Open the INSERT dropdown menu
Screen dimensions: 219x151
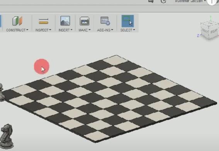[x=65, y=30]
